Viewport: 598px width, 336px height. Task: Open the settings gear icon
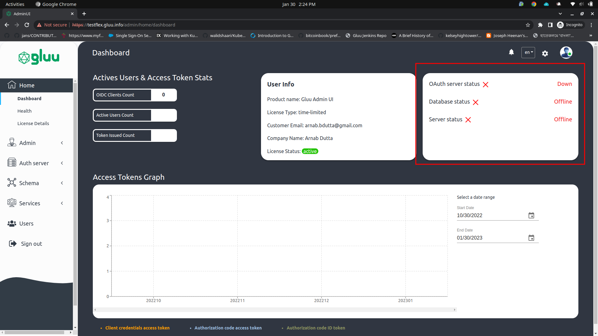point(545,53)
